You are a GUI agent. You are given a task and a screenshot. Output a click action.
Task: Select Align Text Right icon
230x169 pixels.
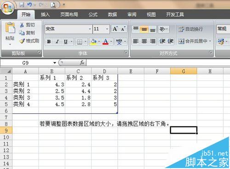153,41
